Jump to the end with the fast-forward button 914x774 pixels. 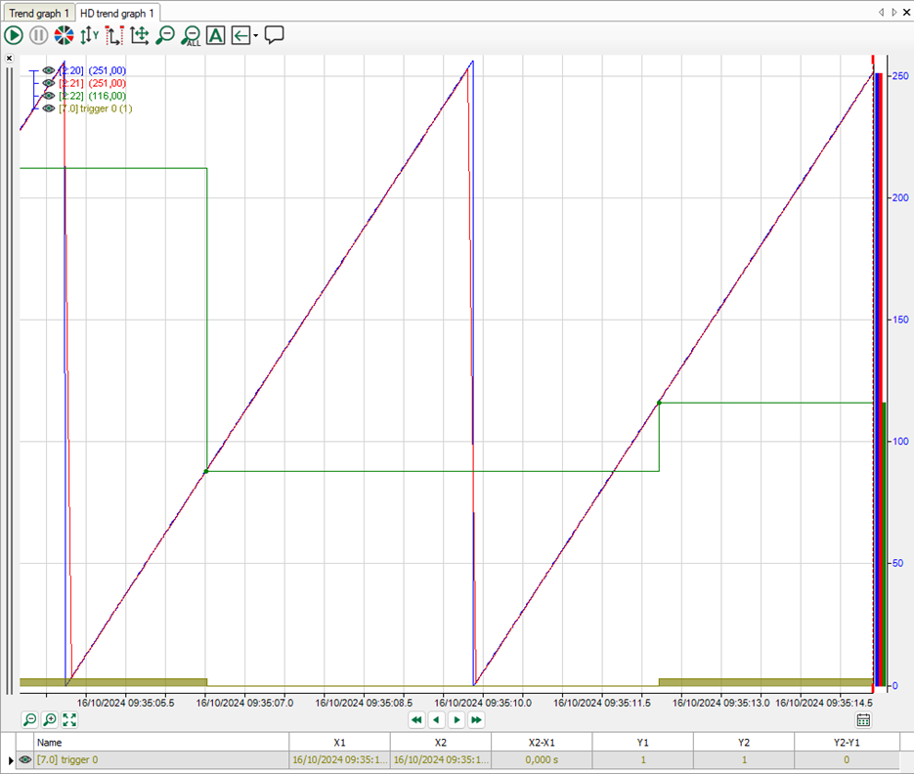click(476, 720)
